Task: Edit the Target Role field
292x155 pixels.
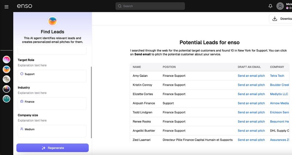Action: click(52, 76)
